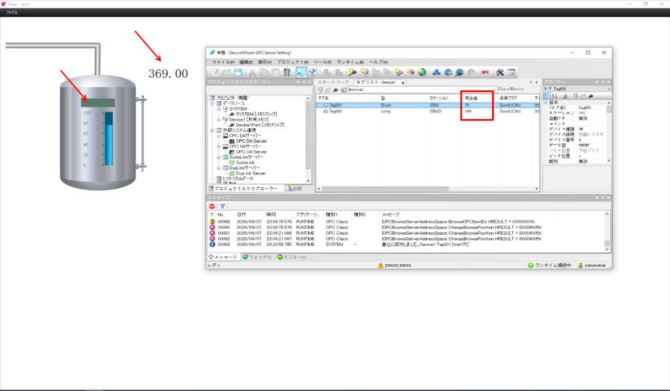The height and width of the screenshot is (391, 670).
Task: Switch to the スタートページ tab
Action: tap(333, 82)
